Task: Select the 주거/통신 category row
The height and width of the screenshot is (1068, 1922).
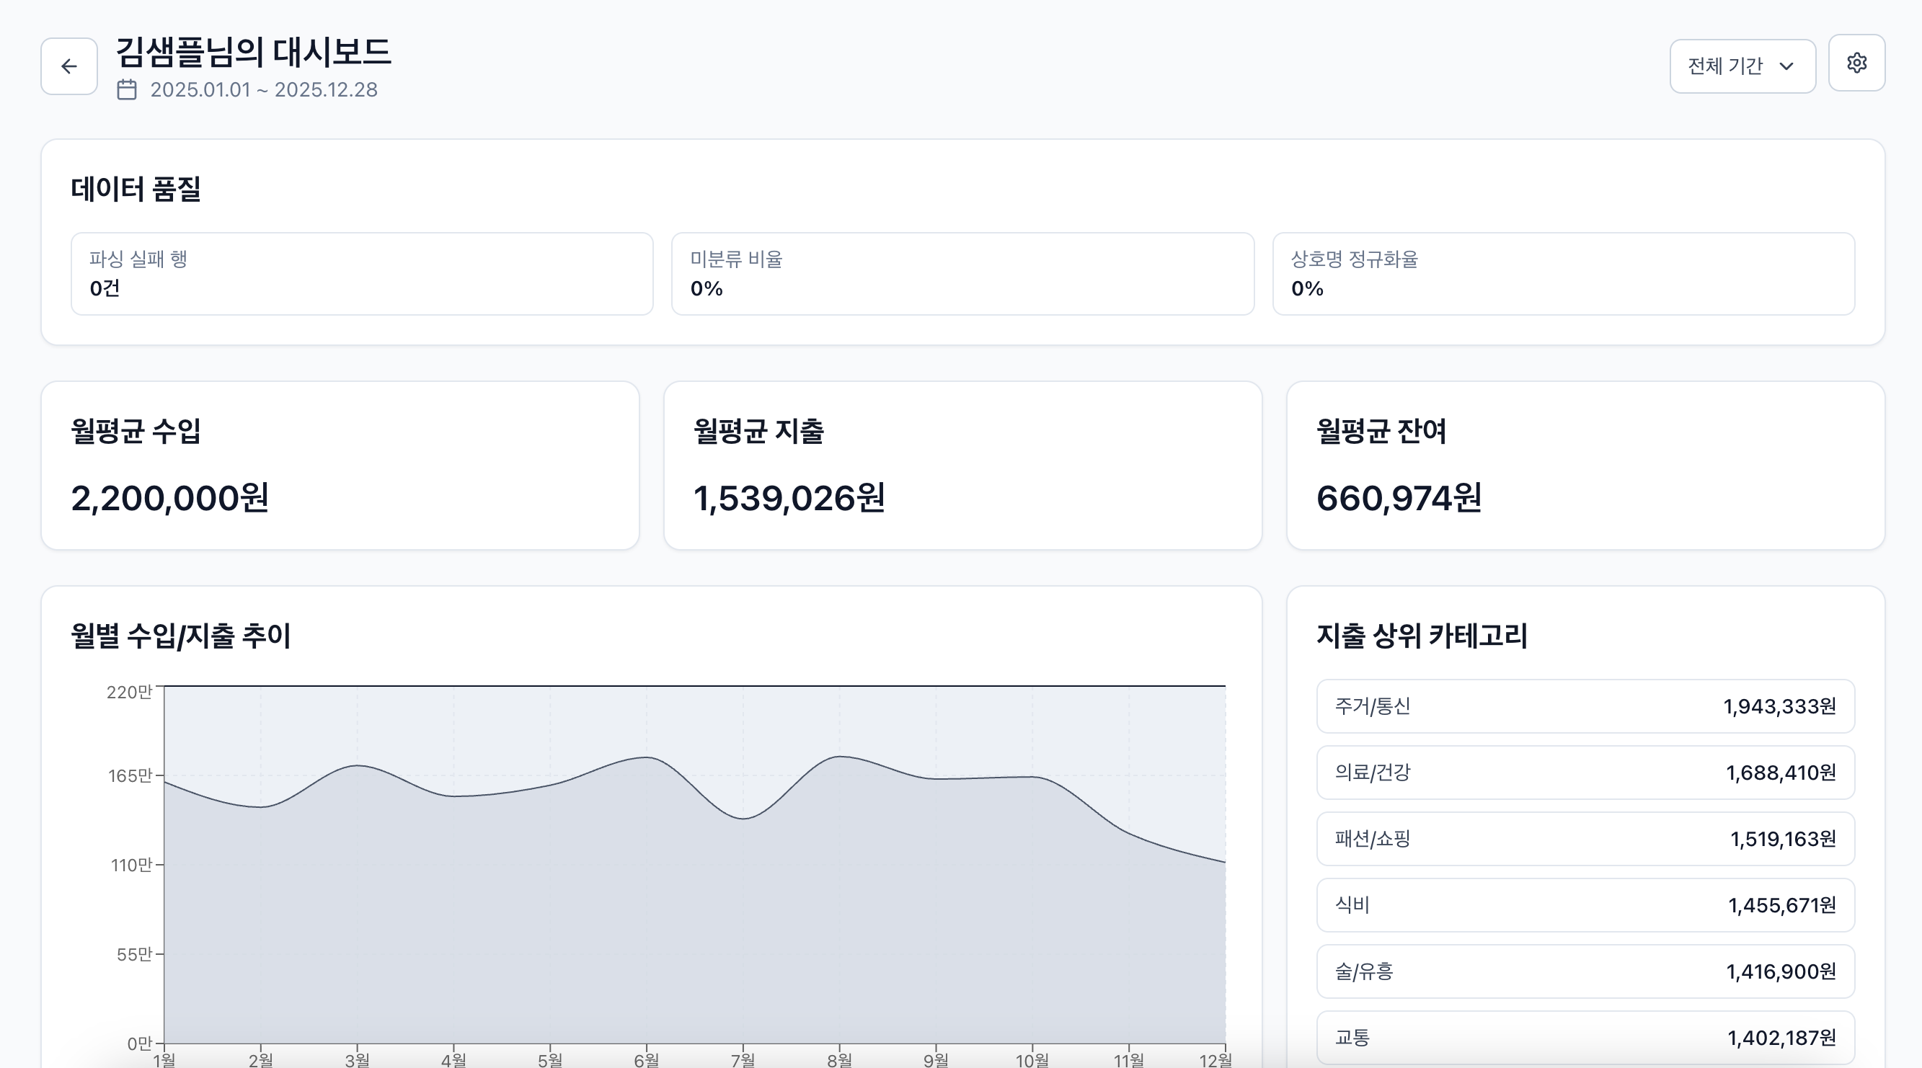Action: (x=1585, y=706)
